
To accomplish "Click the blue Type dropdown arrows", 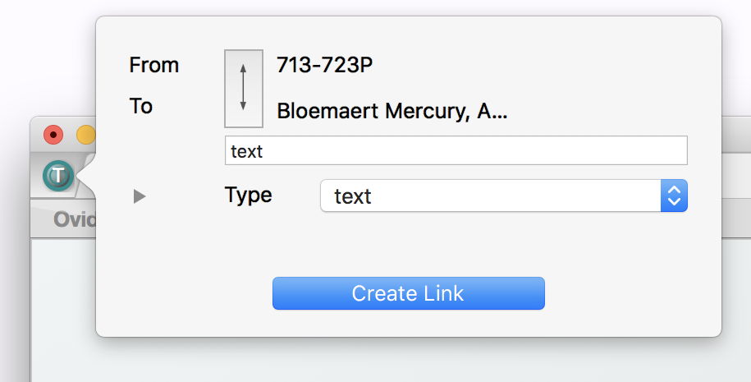I will click(x=674, y=196).
